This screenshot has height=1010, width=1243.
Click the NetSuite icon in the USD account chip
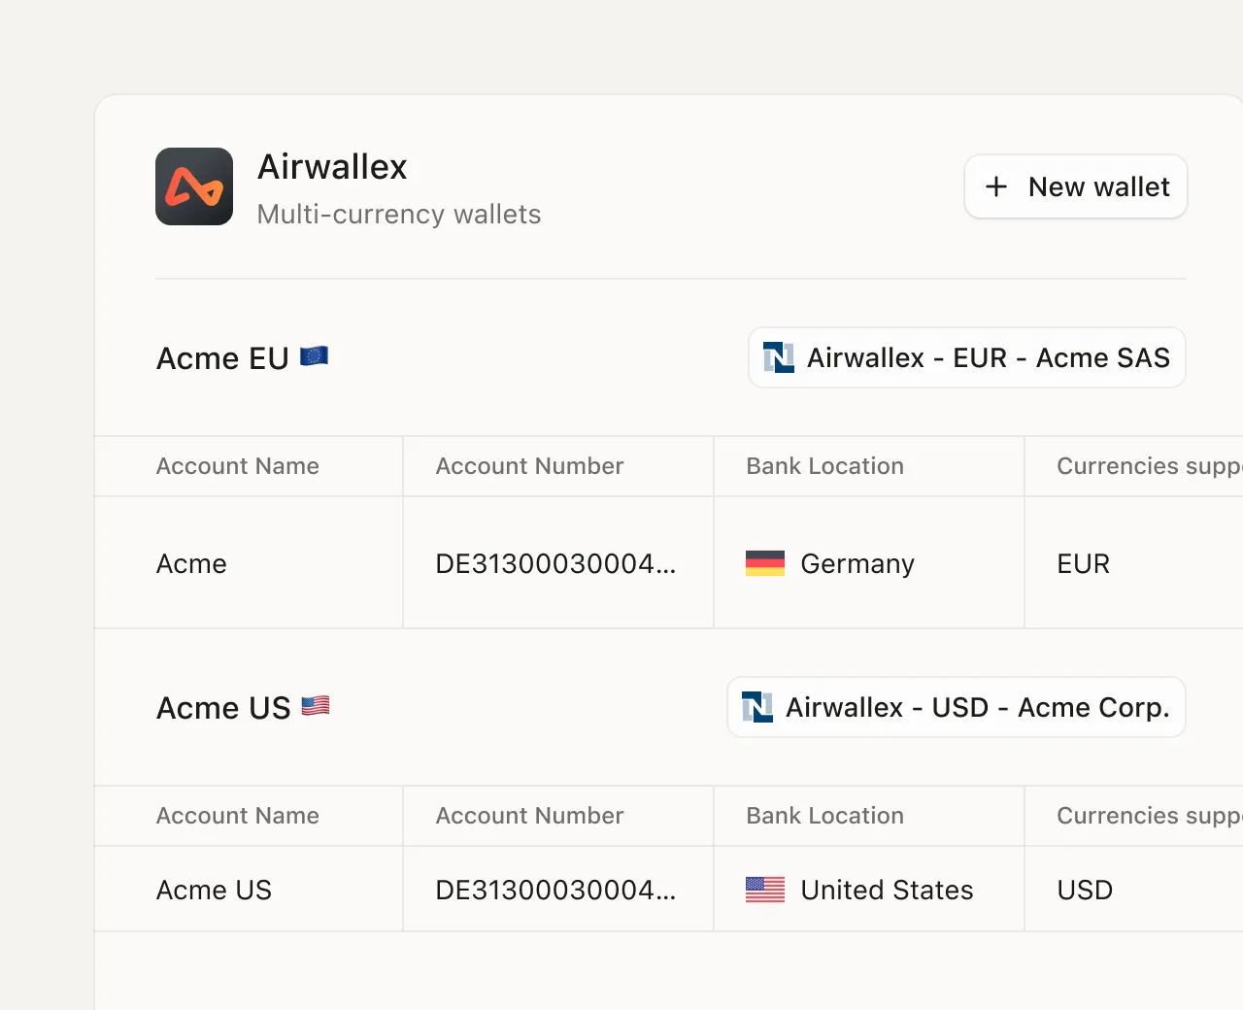(757, 707)
